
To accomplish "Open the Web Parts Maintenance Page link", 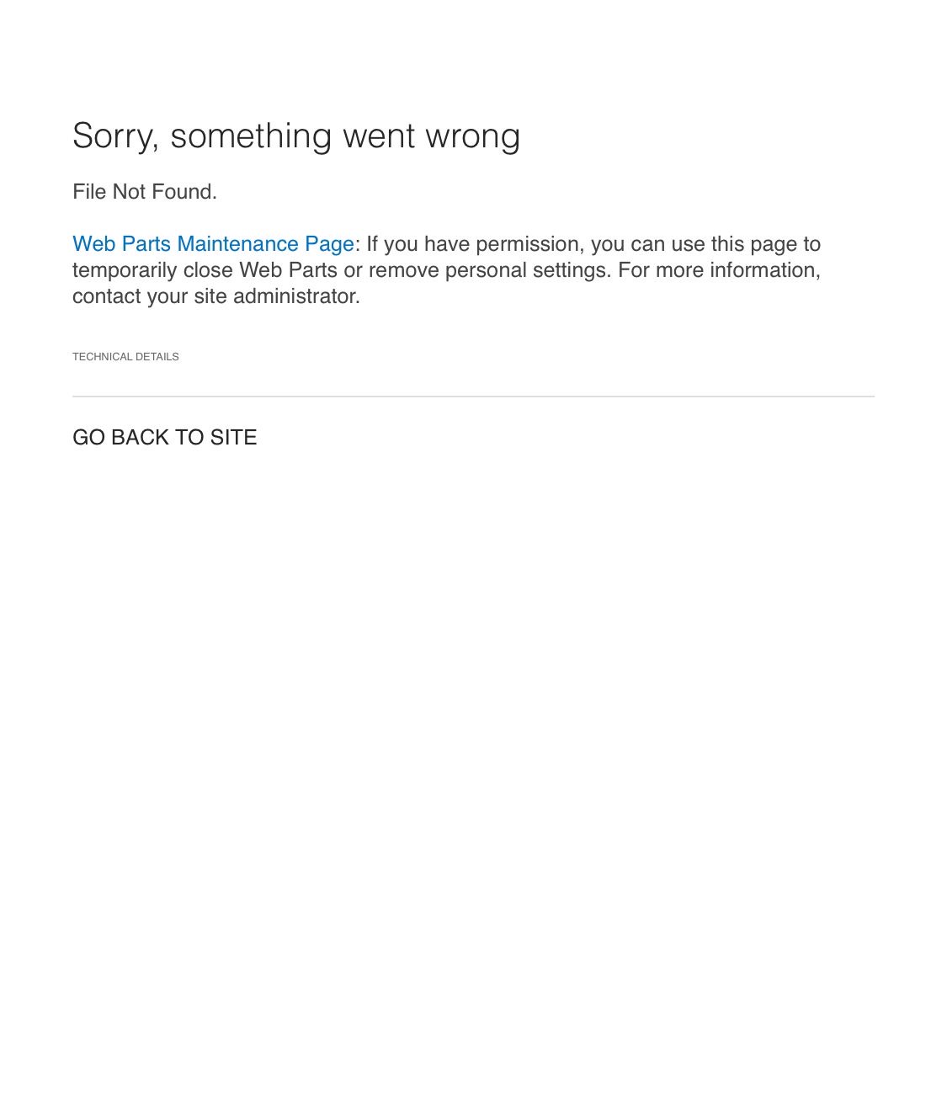I will 213,244.
